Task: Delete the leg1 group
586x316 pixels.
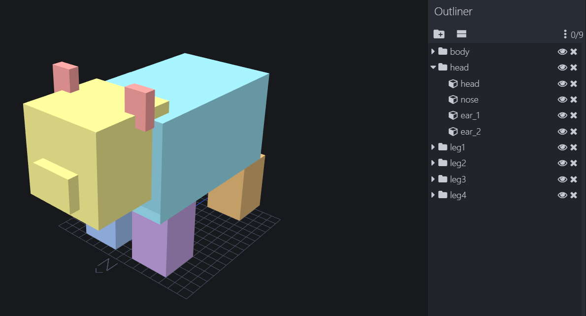Action: [574, 147]
